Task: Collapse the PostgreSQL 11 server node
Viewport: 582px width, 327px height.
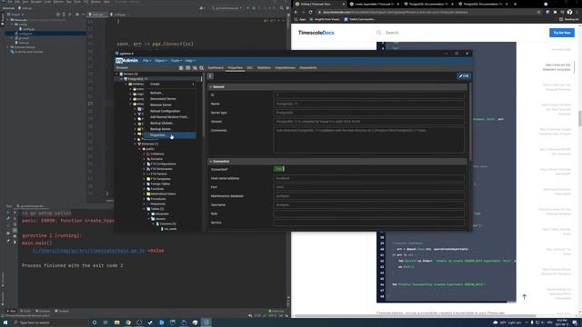Action: pos(121,79)
